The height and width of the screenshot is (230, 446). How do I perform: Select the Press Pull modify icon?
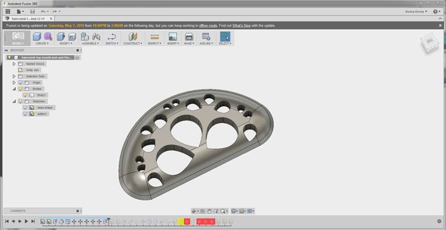click(61, 36)
